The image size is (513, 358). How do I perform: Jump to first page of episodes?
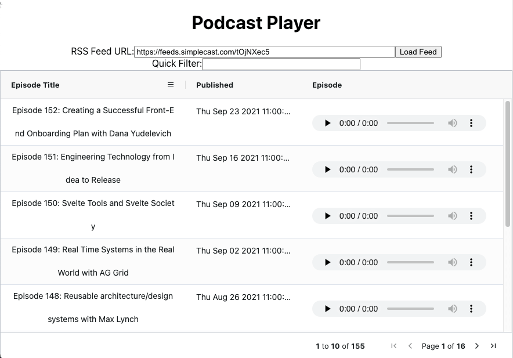393,346
